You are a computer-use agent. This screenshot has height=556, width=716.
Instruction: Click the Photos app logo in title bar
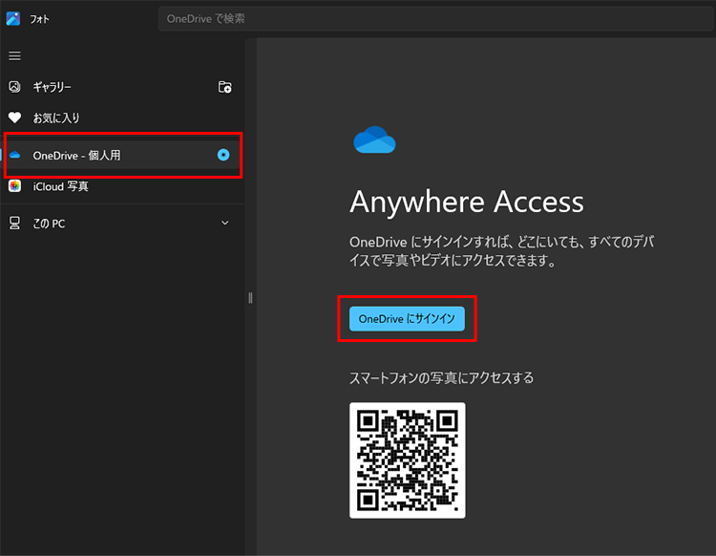pos(13,18)
